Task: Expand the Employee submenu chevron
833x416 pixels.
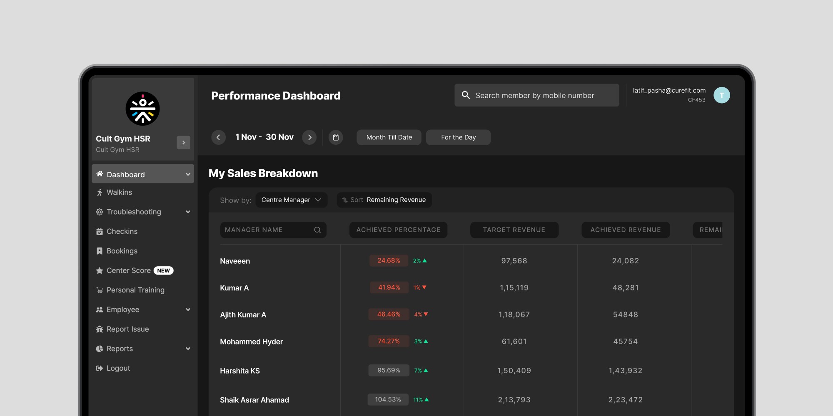Action: tap(188, 310)
